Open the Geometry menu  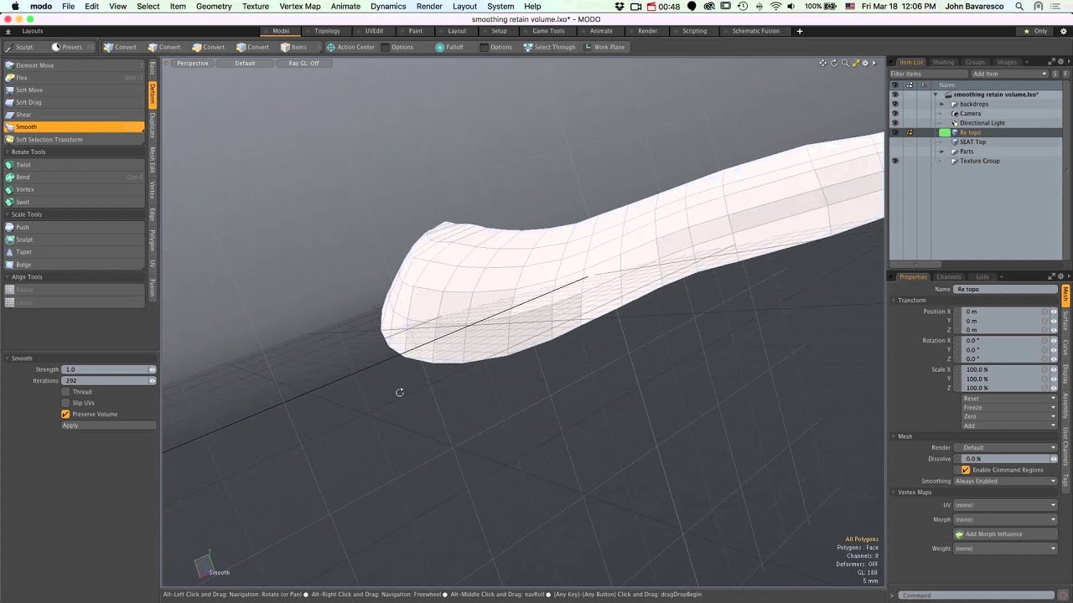(x=214, y=6)
